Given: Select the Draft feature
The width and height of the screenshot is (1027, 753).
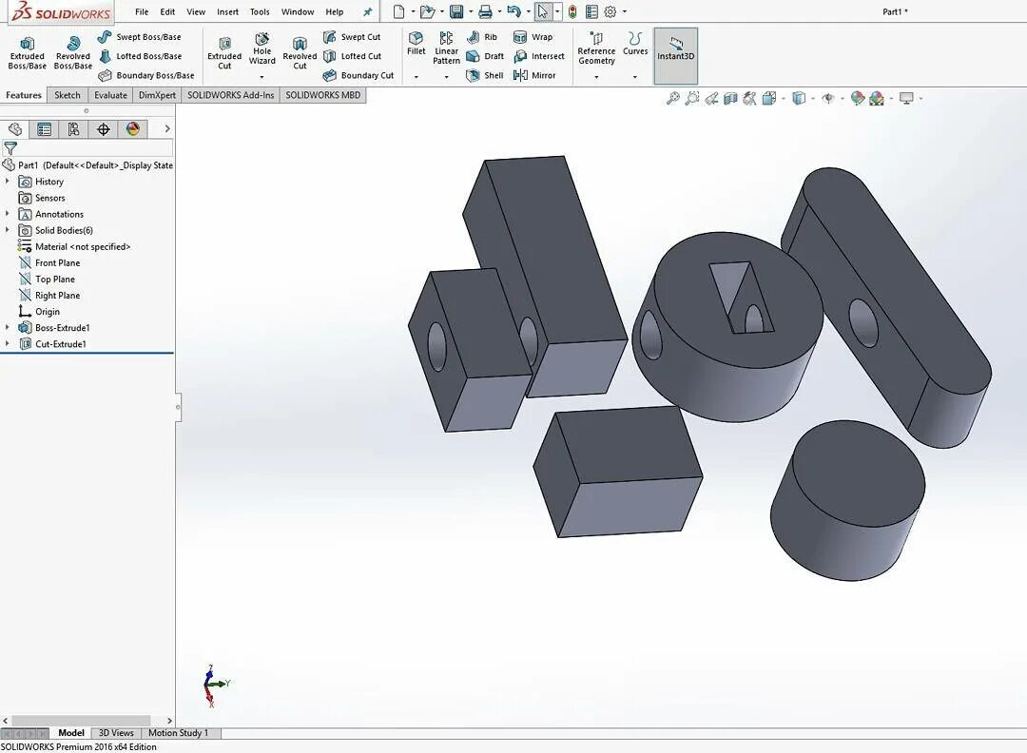Looking at the screenshot, I should click(x=485, y=56).
